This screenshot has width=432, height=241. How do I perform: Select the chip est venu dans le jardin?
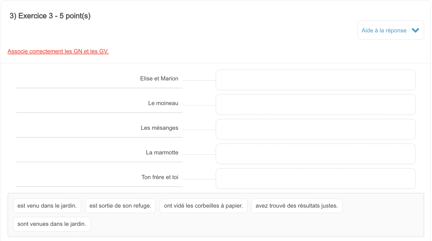pos(47,206)
